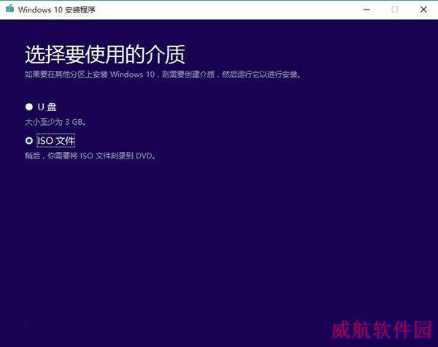Viewport: 438px width, 347px height.
Task: Select the U 盘 radio button
Action: click(x=29, y=107)
